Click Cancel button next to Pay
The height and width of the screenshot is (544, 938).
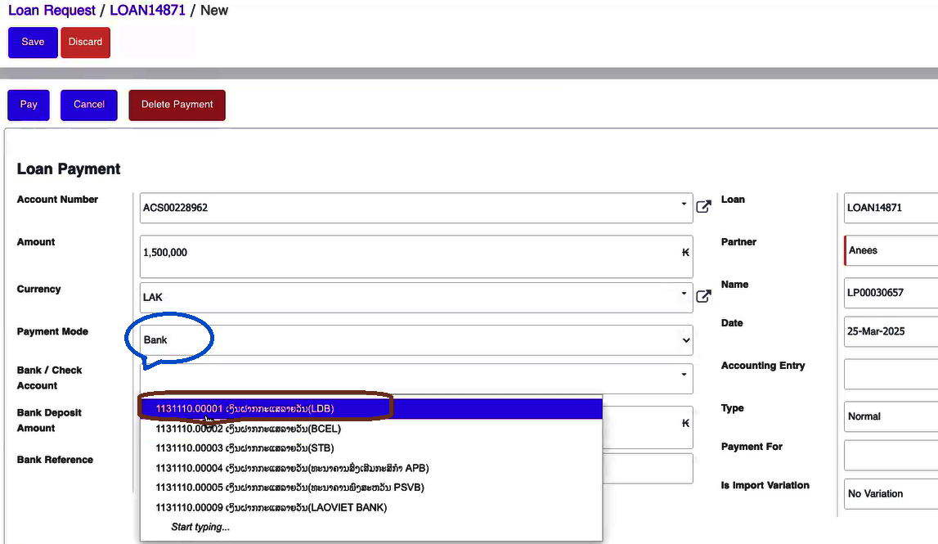pos(89,105)
